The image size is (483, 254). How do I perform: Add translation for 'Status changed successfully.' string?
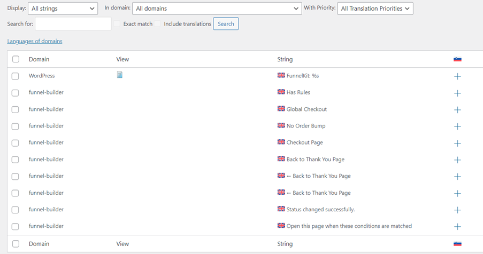coord(457,210)
